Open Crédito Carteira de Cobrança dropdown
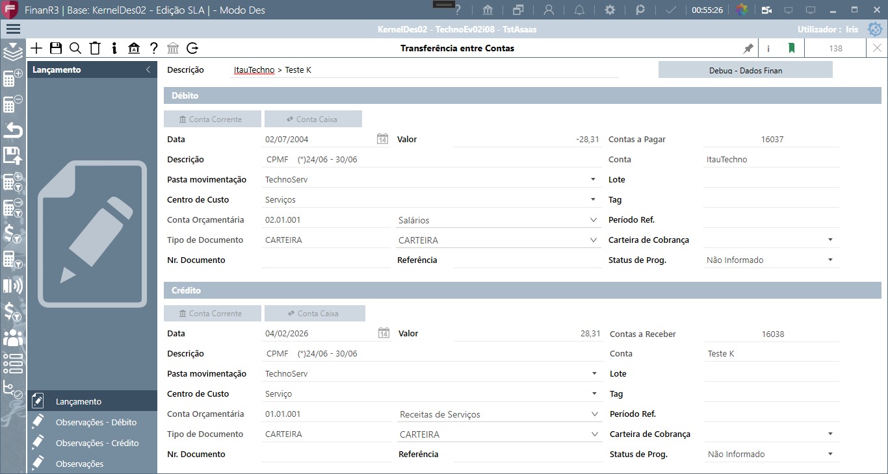888x474 pixels. click(x=830, y=434)
